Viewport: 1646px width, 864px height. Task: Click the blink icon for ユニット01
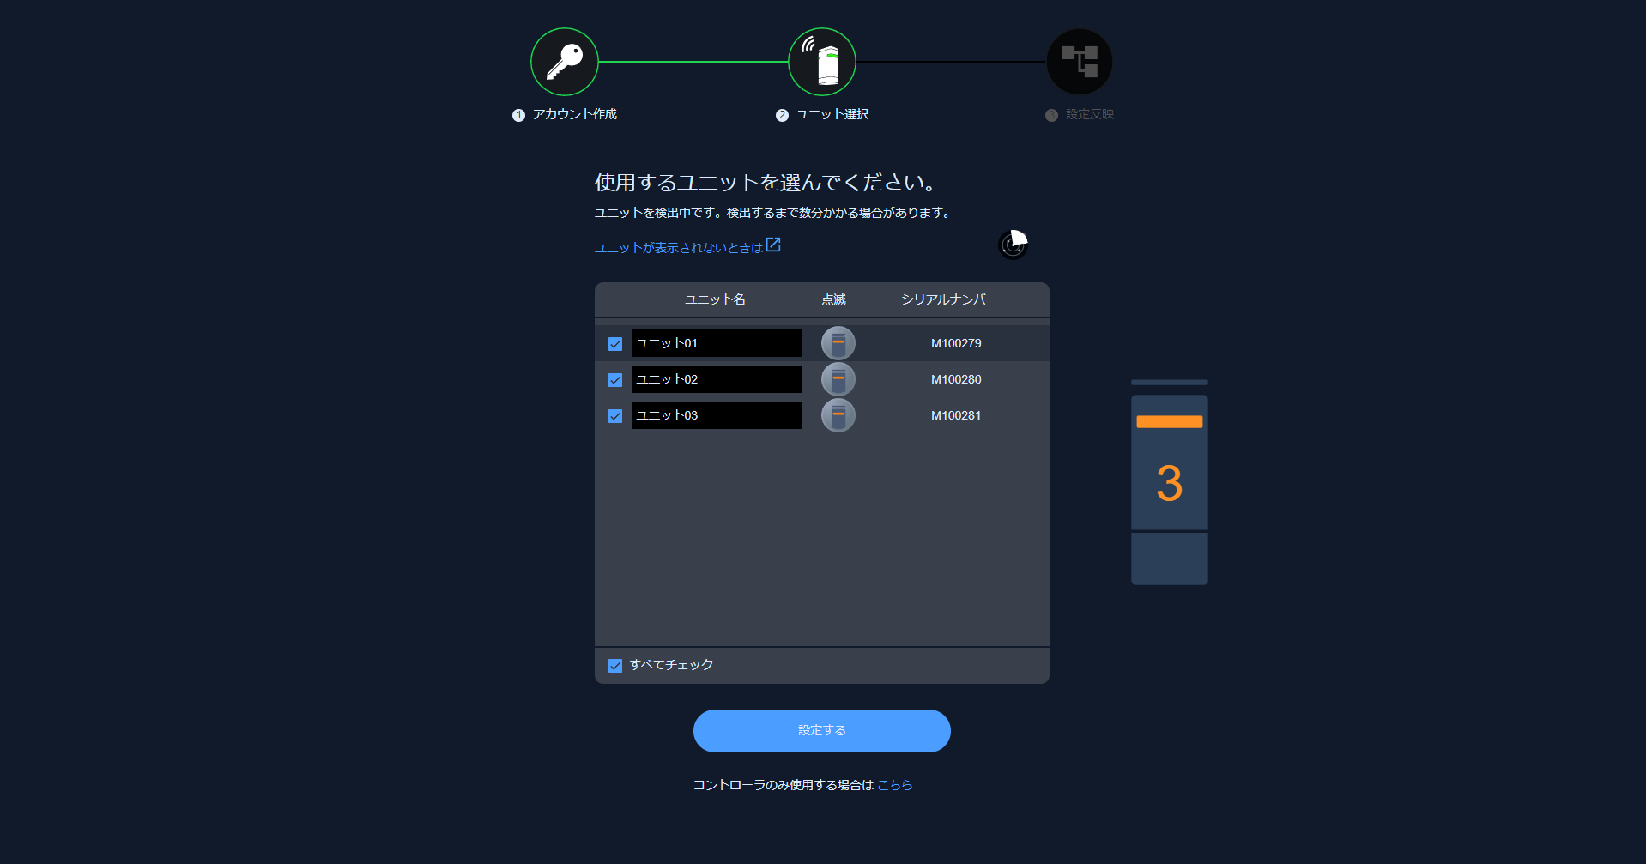coord(838,342)
